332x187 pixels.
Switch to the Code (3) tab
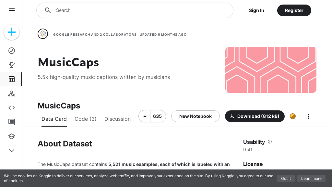[86, 119]
